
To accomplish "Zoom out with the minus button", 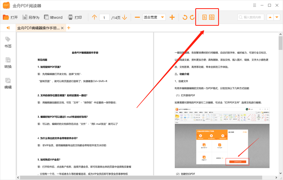I will pyautogui.click(x=137, y=17).
